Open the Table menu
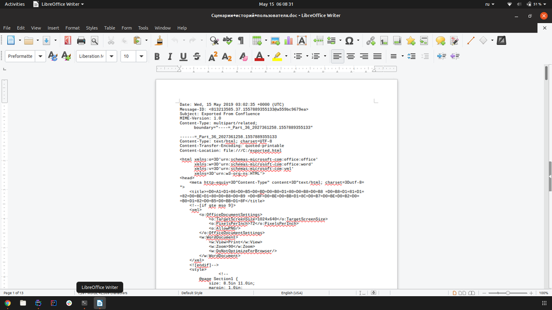Viewport: 552px width, 310px height. (109, 28)
